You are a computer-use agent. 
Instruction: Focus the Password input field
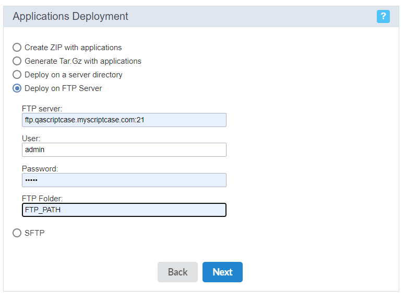(x=124, y=180)
